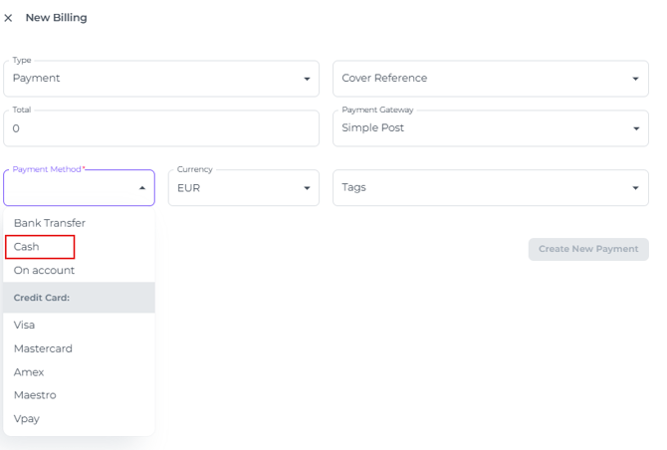The image size is (667, 450).
Task: Select On account payment option
Action: point(44,270)
